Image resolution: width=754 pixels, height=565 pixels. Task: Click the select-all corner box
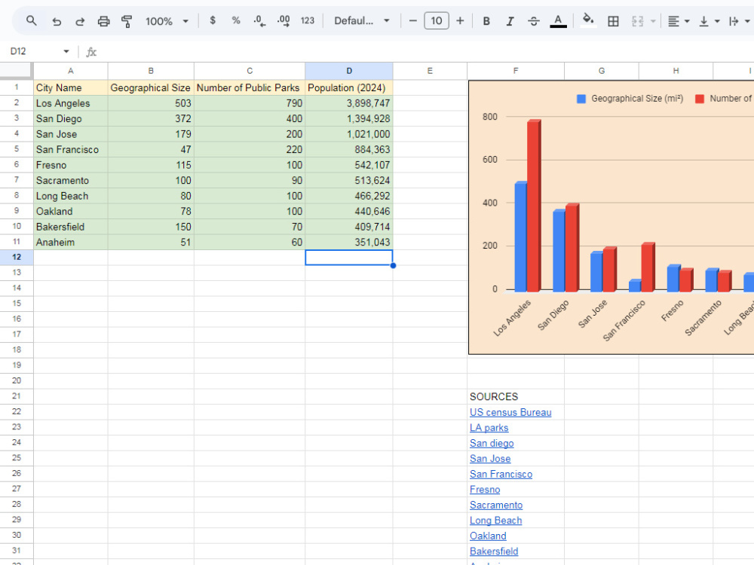(x=17, y=71)
